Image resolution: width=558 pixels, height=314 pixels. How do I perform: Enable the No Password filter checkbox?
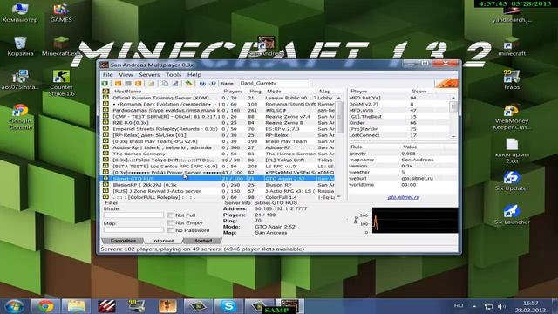point(171,230)
